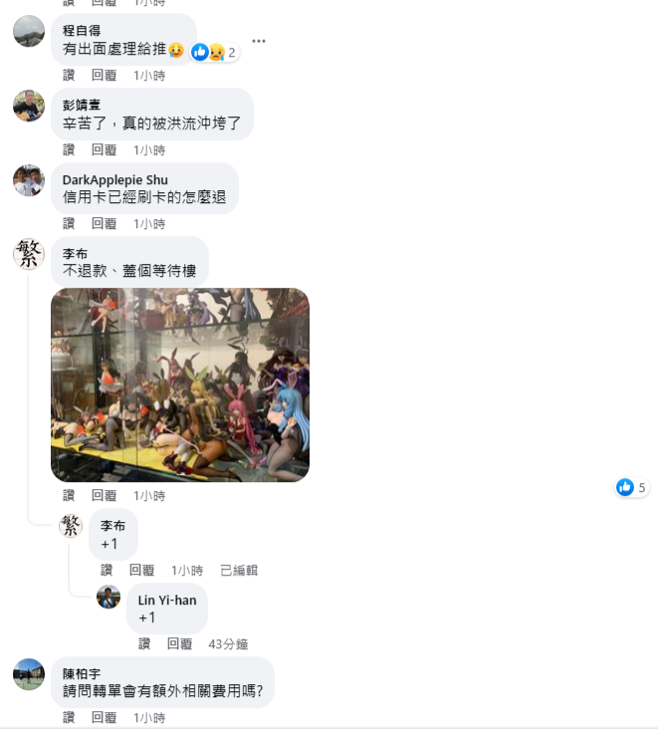Like 彭靖壹's comment with 讚
658x733 pixels.
(69, 150)
